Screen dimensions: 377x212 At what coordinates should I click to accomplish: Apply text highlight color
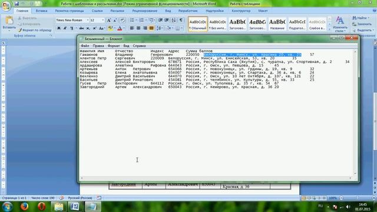(110, 28)
